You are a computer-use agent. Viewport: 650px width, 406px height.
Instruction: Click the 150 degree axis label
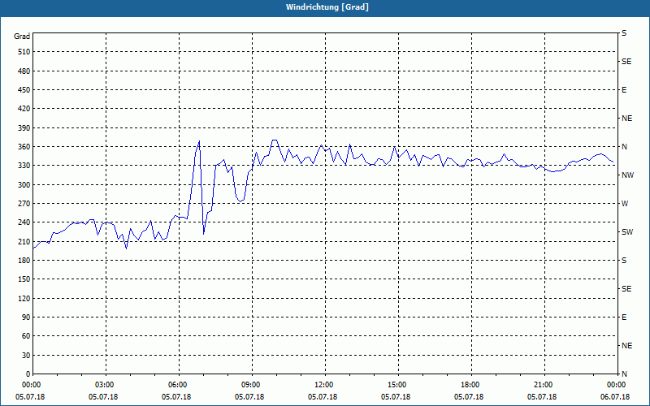coord(24,279)
